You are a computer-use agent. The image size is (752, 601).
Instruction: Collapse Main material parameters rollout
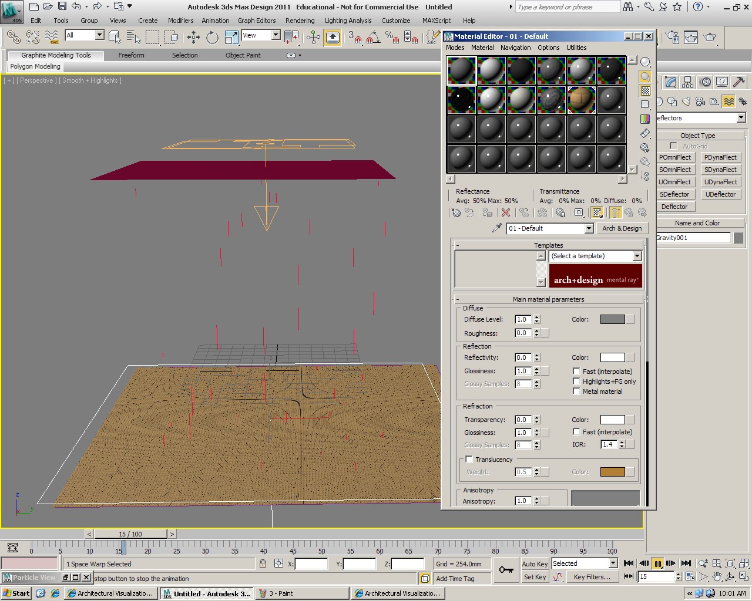coord(548,299)
